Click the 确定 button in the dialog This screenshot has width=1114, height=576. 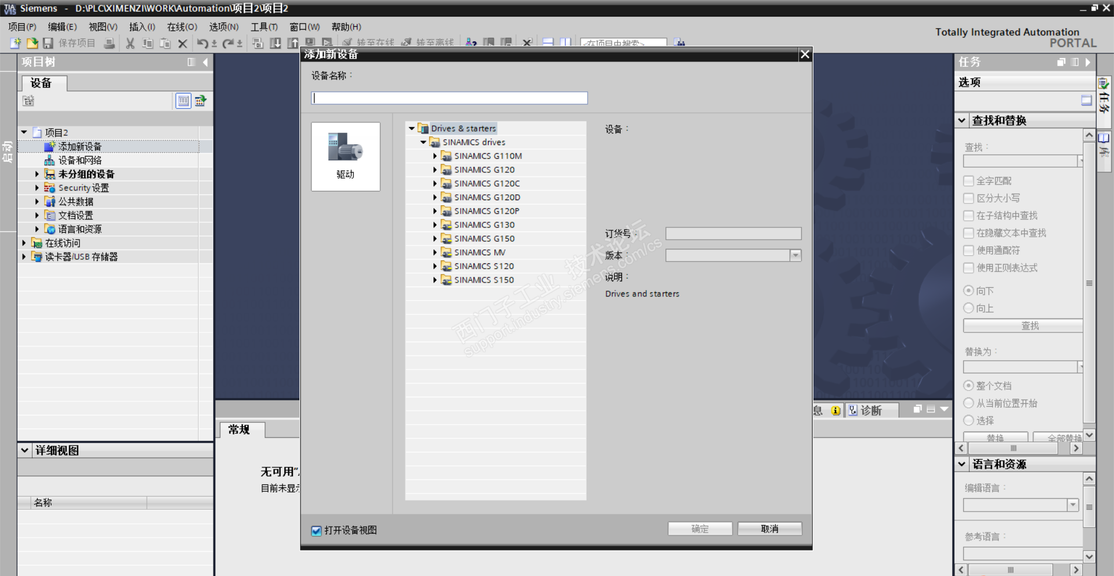(700, 529)
